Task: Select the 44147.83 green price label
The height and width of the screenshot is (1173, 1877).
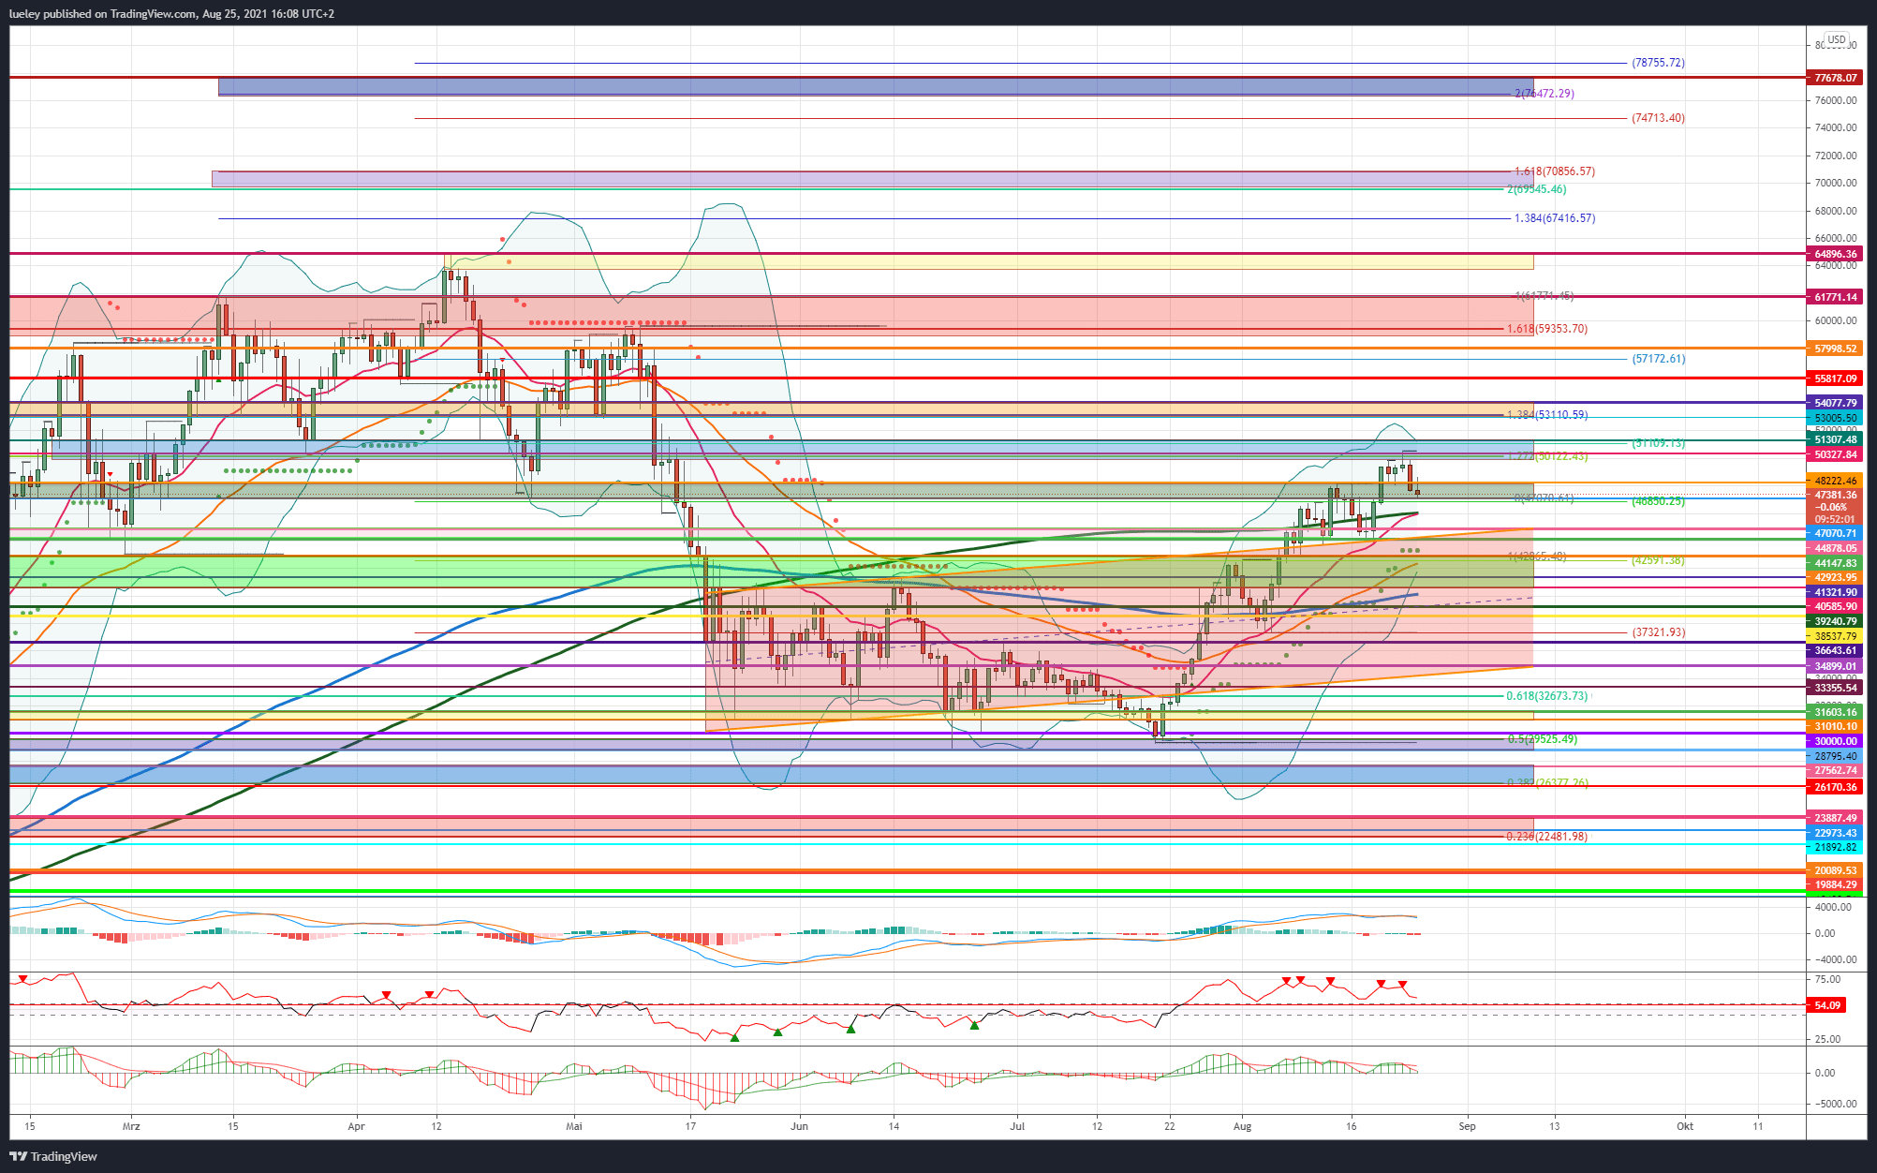Action: (1835, 563)
